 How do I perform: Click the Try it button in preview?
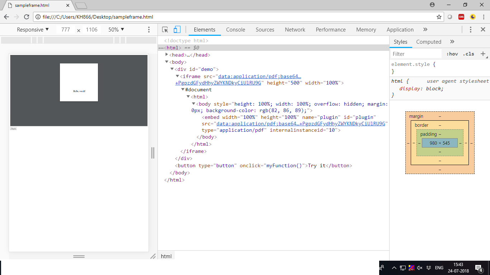point(13,128)
